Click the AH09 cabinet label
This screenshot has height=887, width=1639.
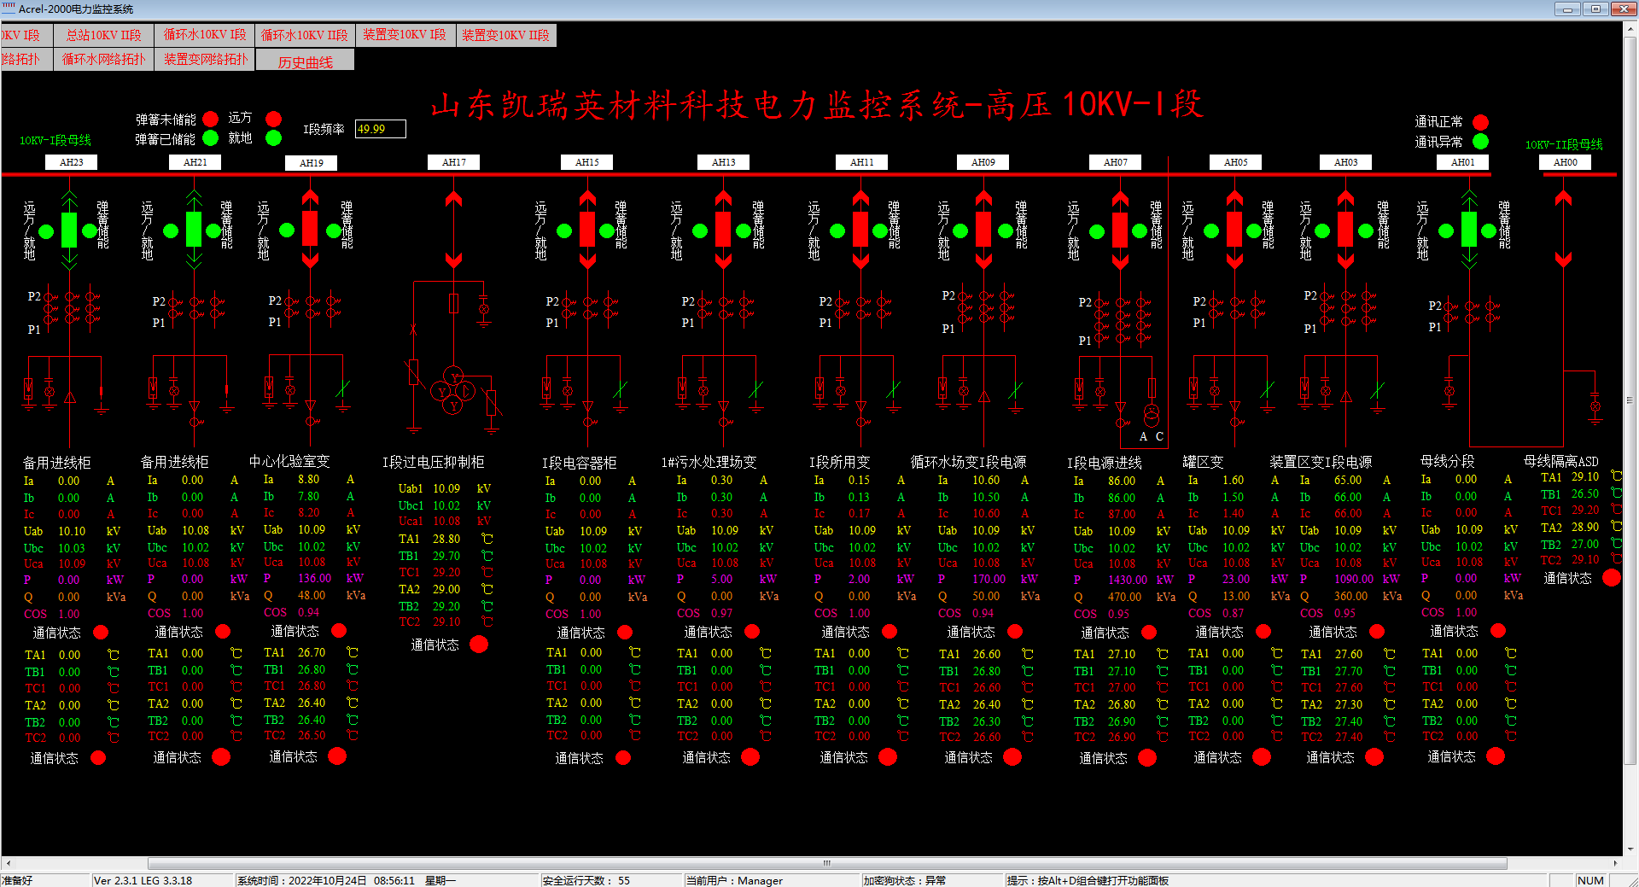983,162
